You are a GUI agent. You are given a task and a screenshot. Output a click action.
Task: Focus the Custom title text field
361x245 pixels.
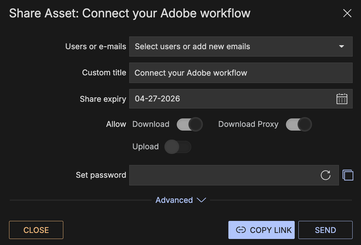click(x=240, y=73)
